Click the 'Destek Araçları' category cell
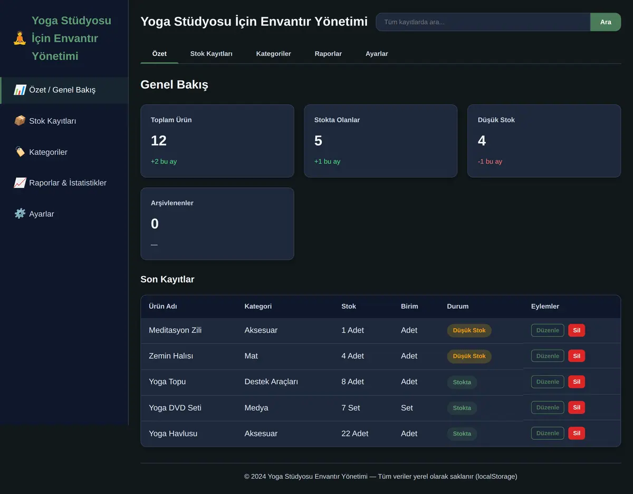 coord(271,382)
